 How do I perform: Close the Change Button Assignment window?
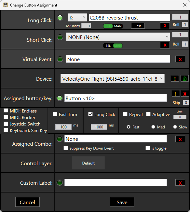(x=185, y=5)
